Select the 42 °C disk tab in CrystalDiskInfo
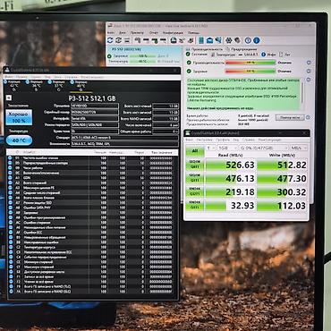Screen dimensions: 331x331 13,85
